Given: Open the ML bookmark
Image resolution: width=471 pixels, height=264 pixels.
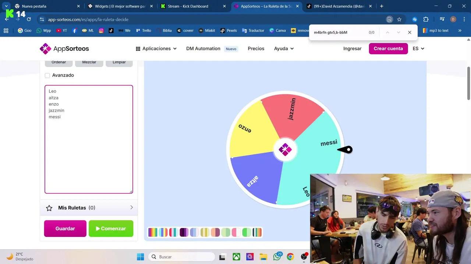Looking at the screenshot, I should [x=88, y=30].
